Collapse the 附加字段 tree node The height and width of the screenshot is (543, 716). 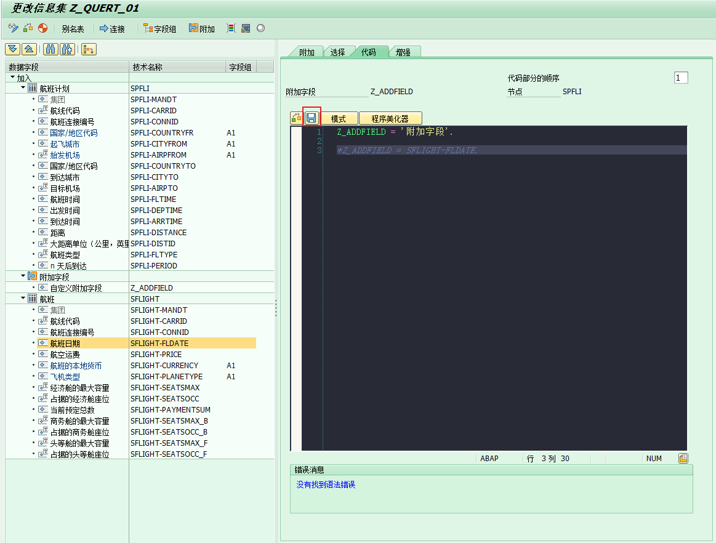(x=23, y=276)
